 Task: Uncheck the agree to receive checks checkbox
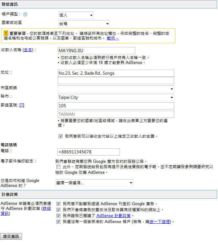60,136
